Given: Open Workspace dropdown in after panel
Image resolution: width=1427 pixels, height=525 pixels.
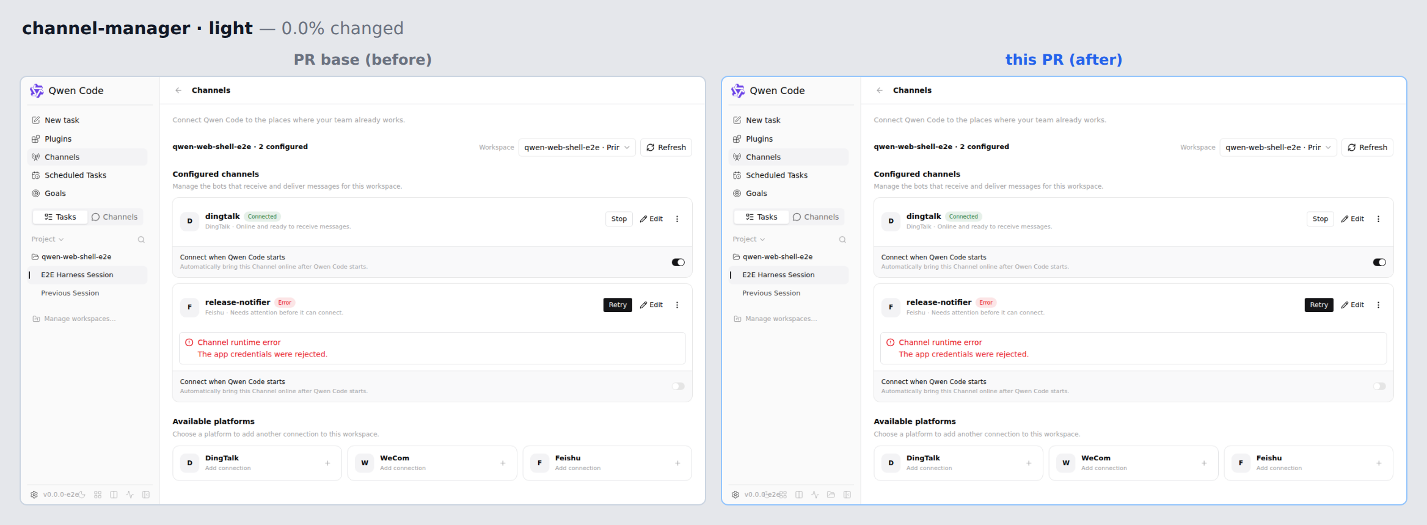Looking at the screenshot, I should coord(1279,148).
